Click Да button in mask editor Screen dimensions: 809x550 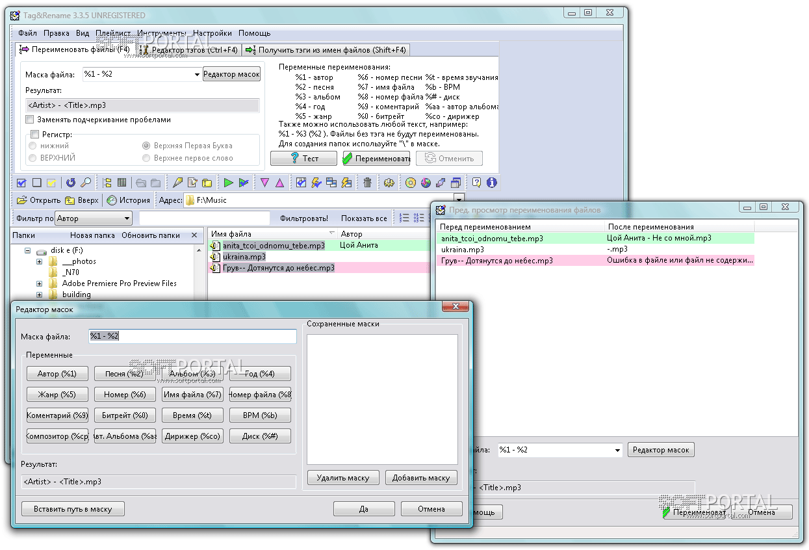pyautogui.click(x=364, y=509)
